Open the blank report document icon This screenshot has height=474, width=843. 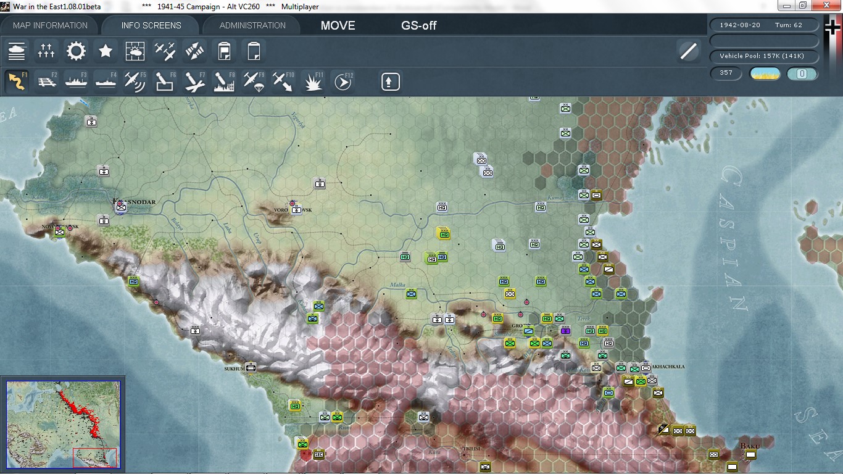[x=254, y=51]
